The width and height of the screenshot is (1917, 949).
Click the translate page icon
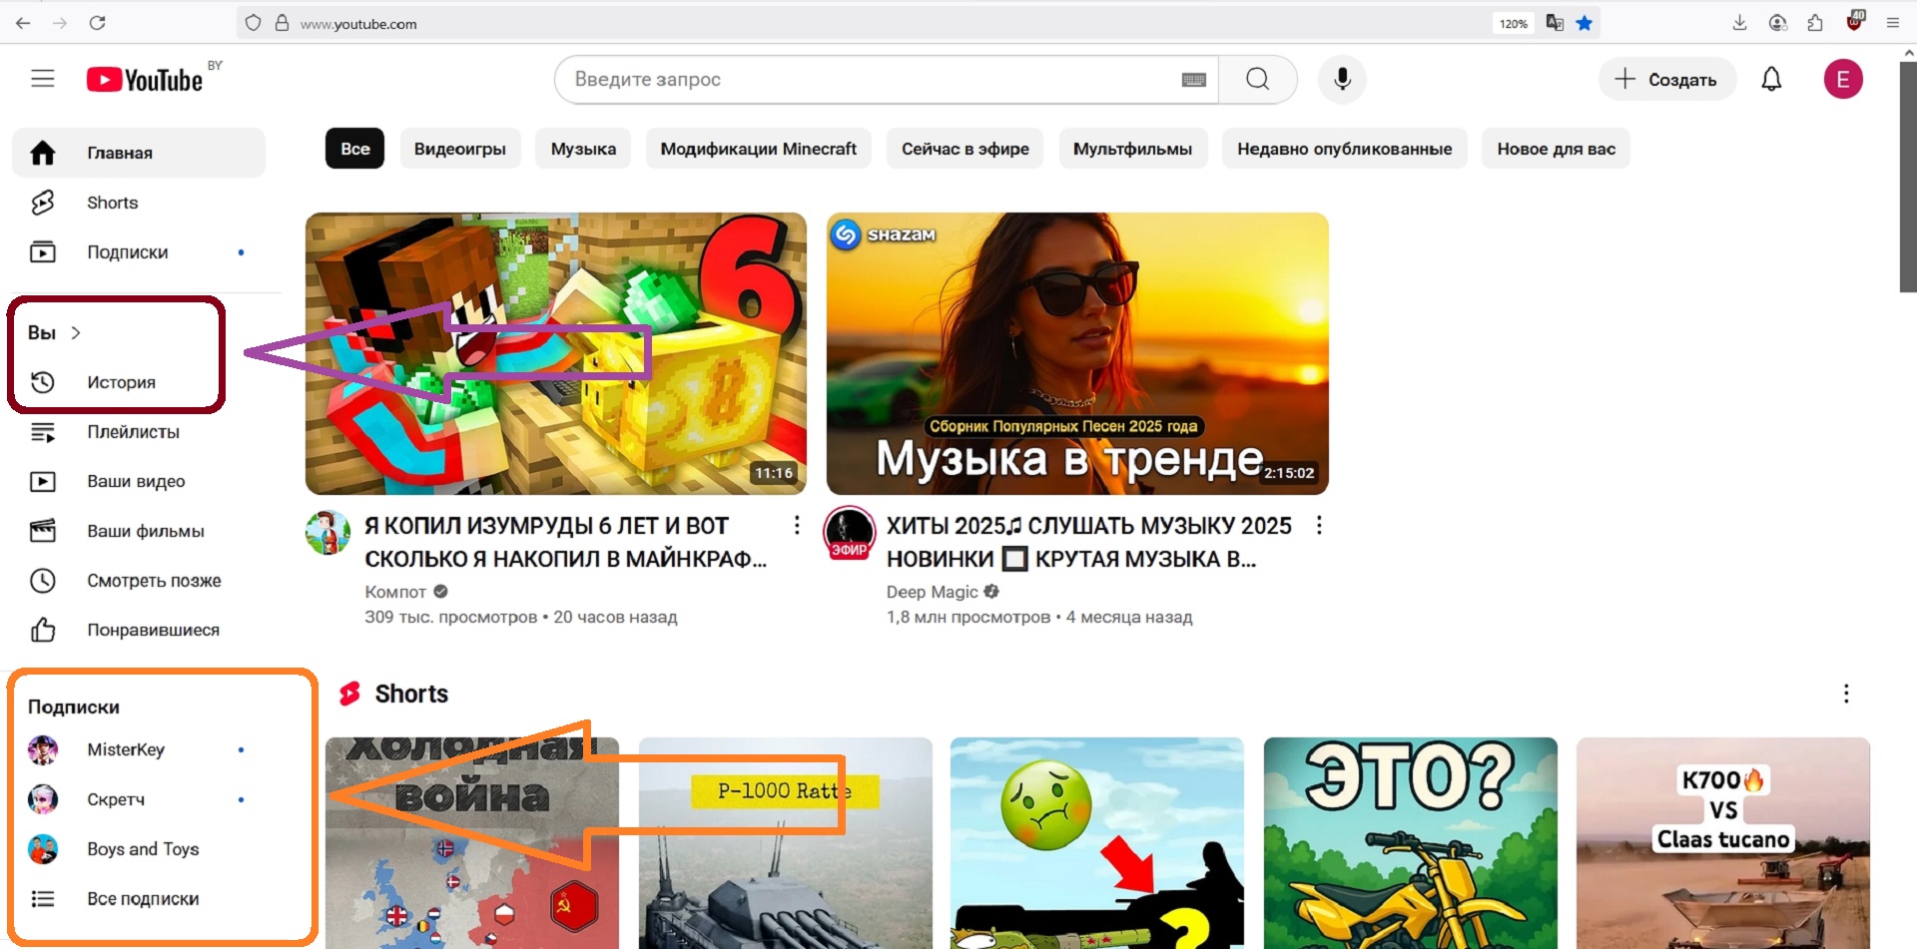(1555, 23)
